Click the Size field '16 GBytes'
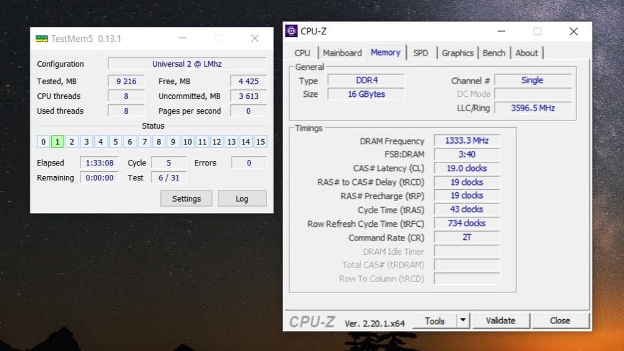624x351 pixels. (x=366, y=94)
